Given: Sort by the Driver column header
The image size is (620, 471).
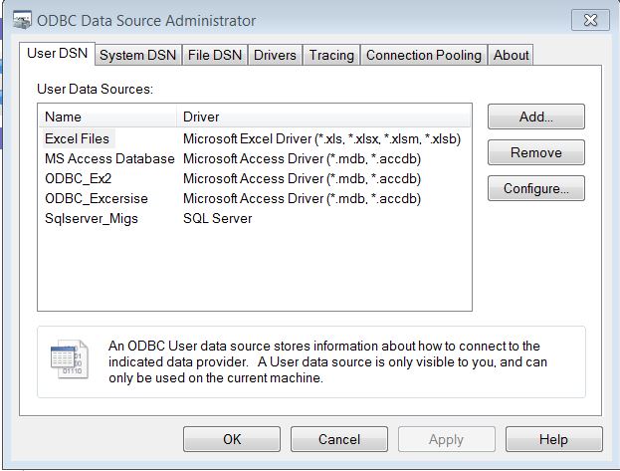Looking at the screenshot, I should [323, 117].
